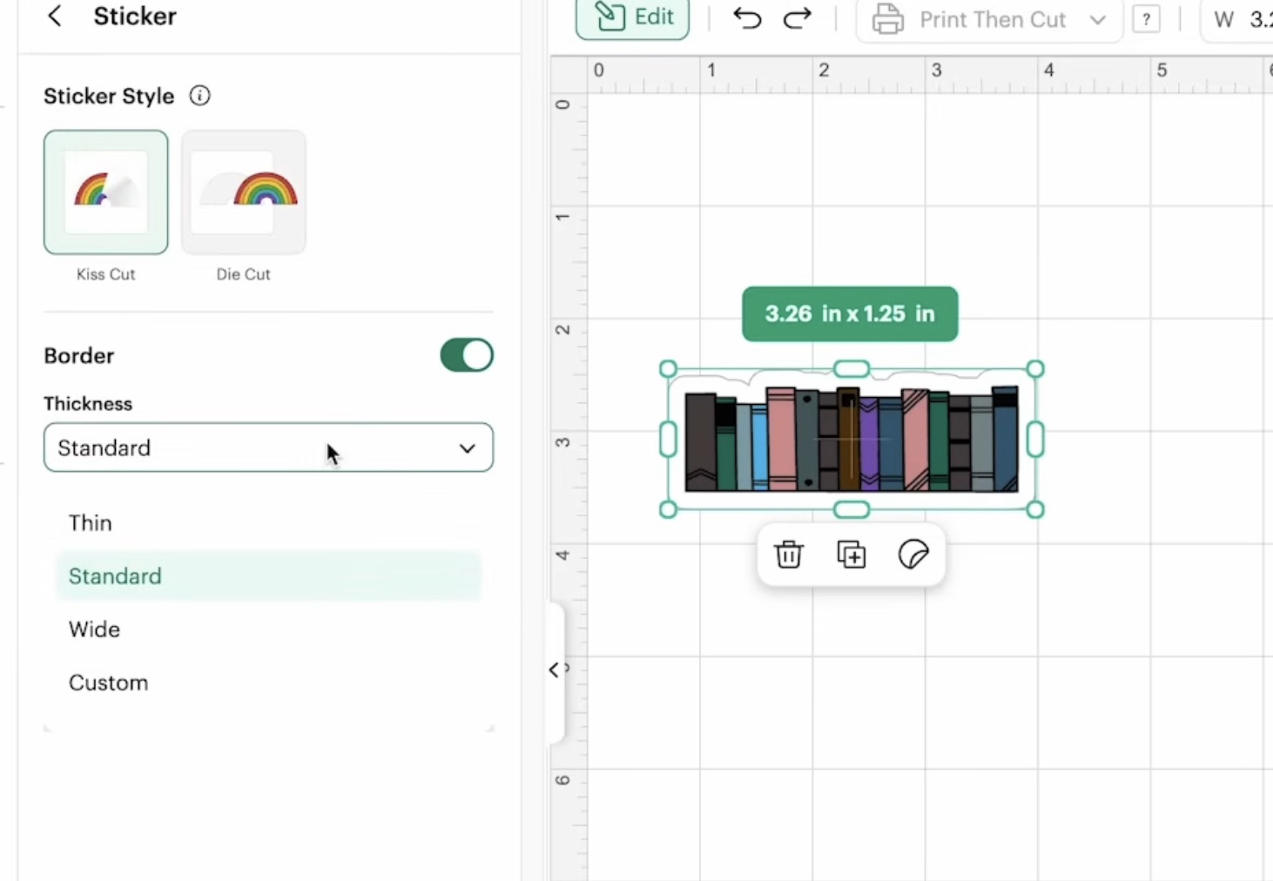Delete the bookshelf image with trash icon
The height and width of the screenshot is (881, 1273).
pyautogui.click(x=789, y=555)
